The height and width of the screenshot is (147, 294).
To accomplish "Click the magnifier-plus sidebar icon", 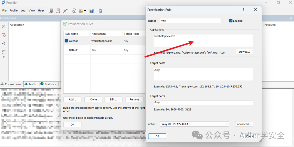I will click(4, 43).
